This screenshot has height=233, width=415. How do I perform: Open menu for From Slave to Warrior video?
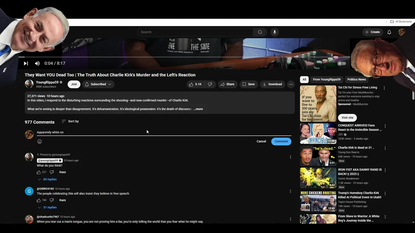pos(385,217)
